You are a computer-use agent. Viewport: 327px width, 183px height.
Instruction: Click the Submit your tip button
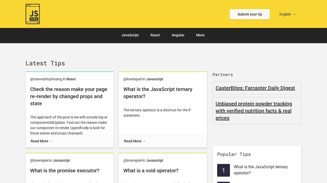(x=250, y=14)
